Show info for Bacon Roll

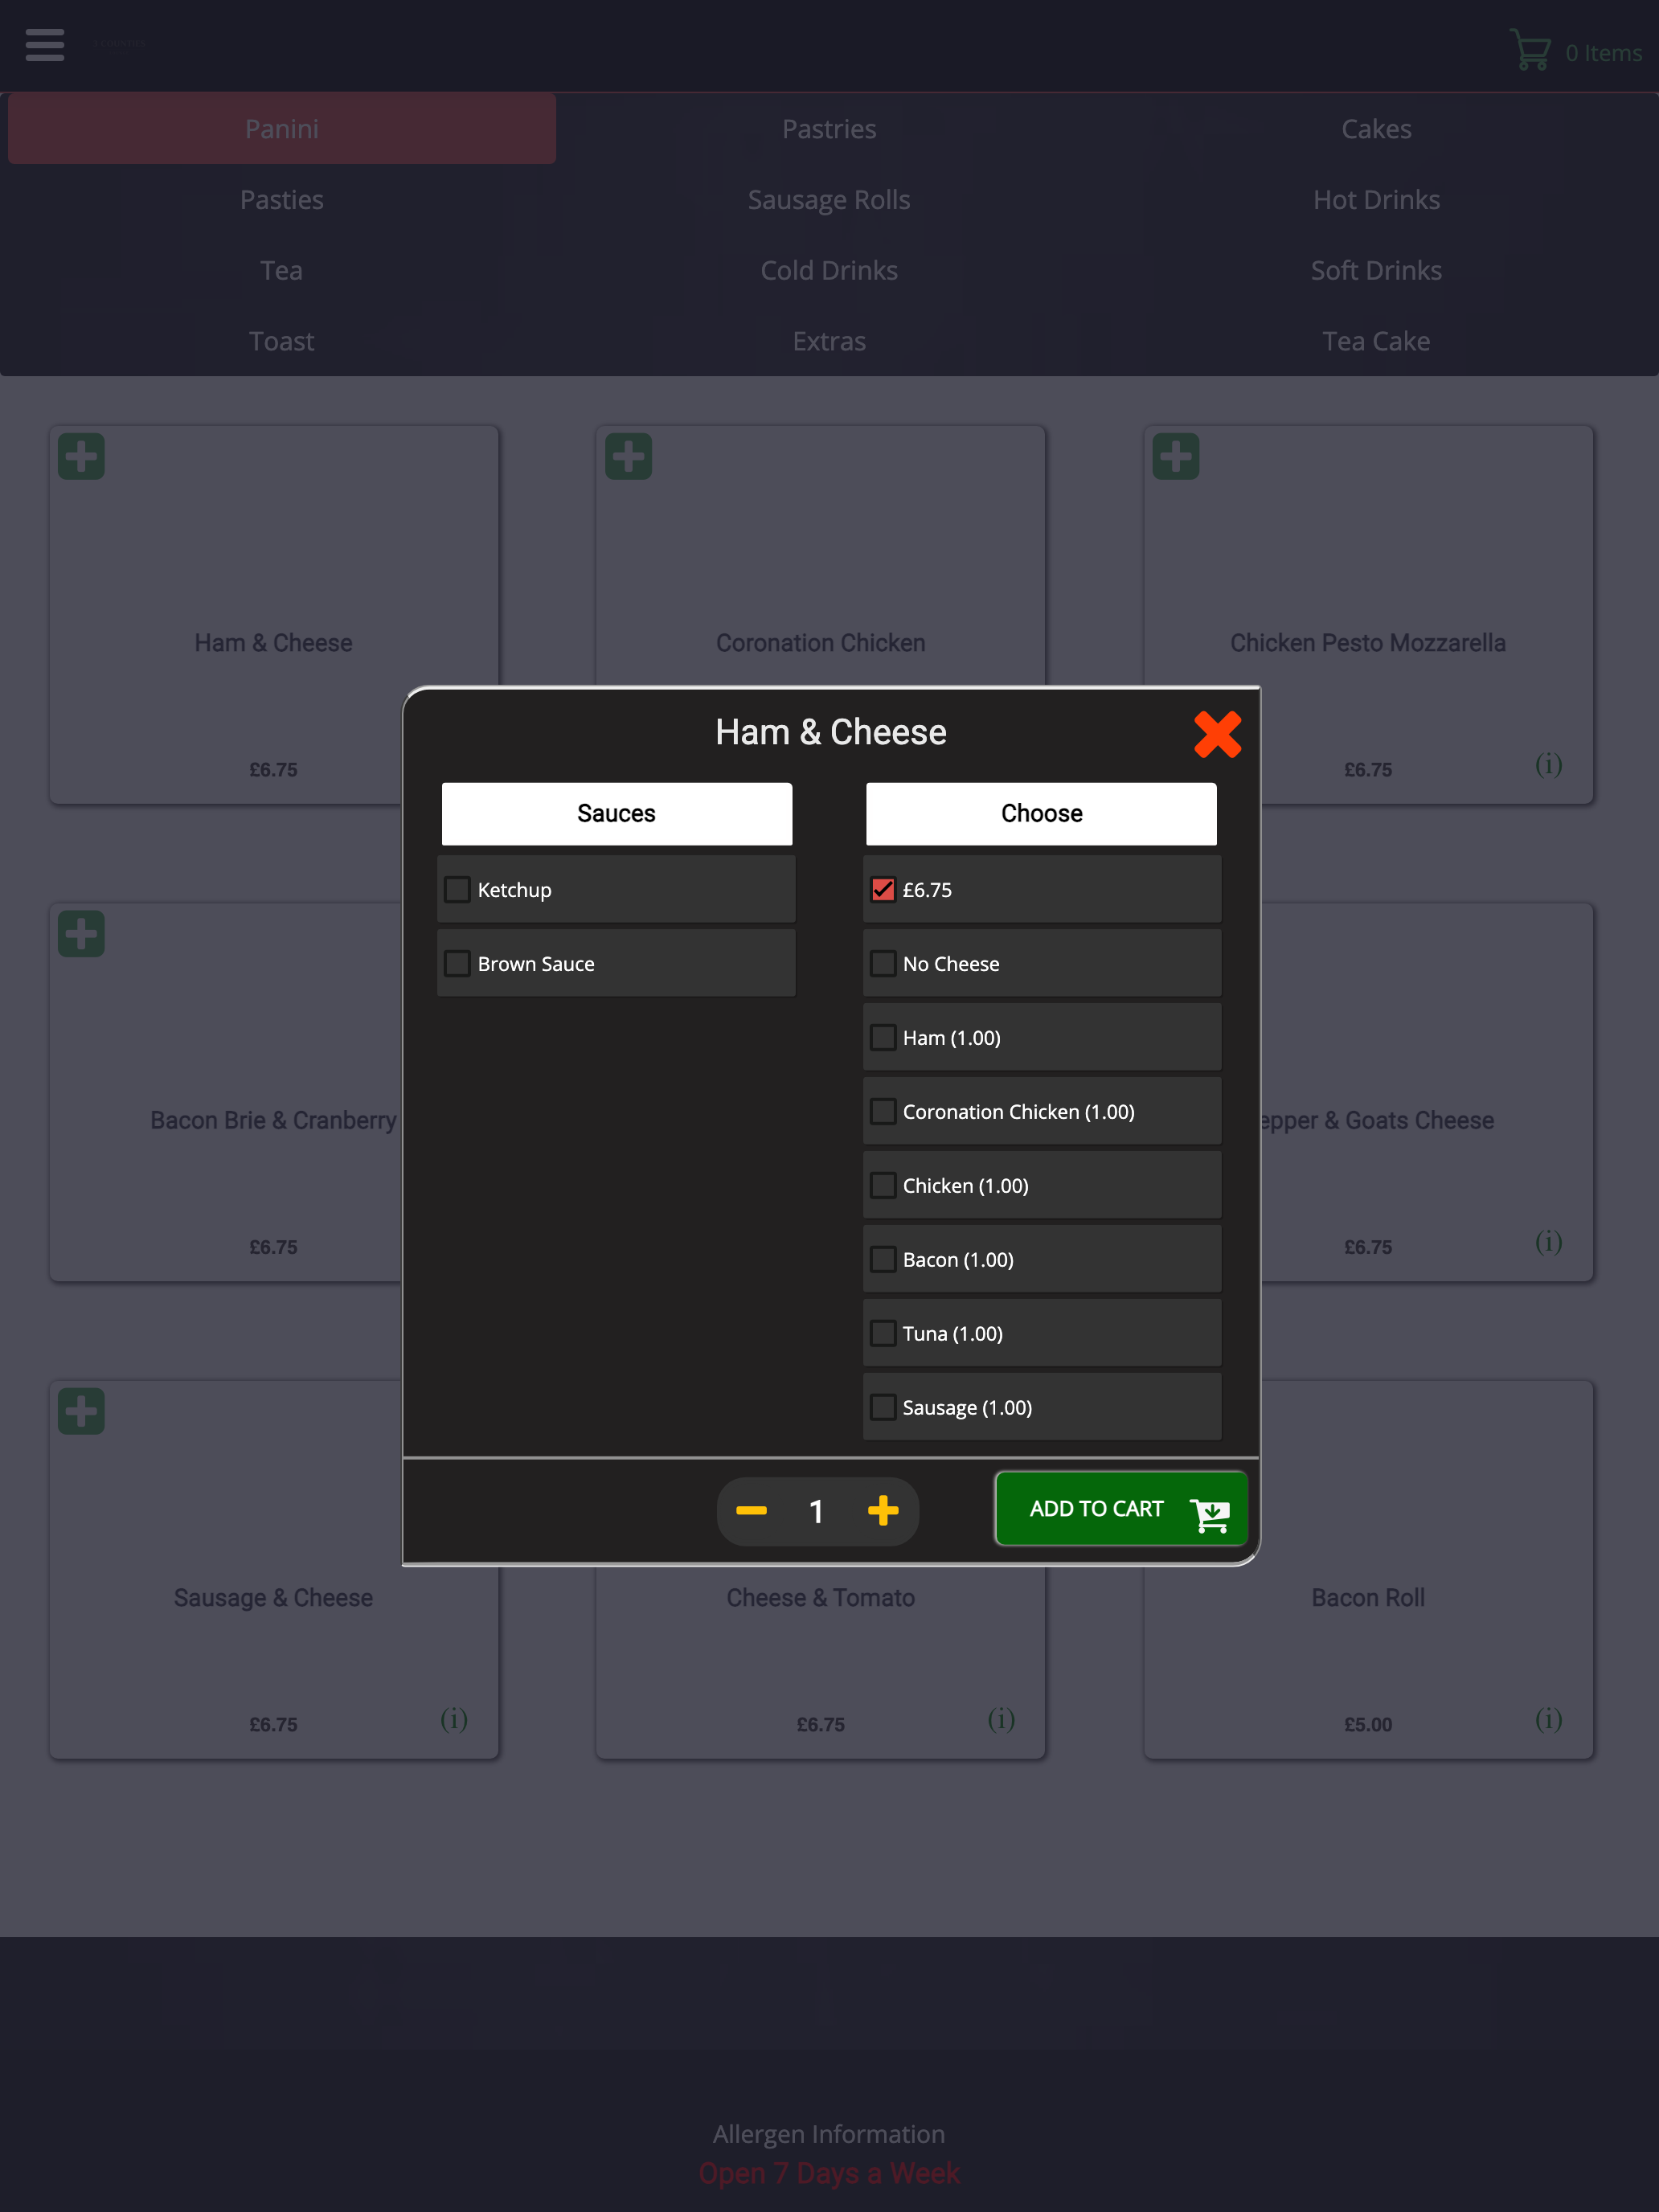pos(1548,1719)
